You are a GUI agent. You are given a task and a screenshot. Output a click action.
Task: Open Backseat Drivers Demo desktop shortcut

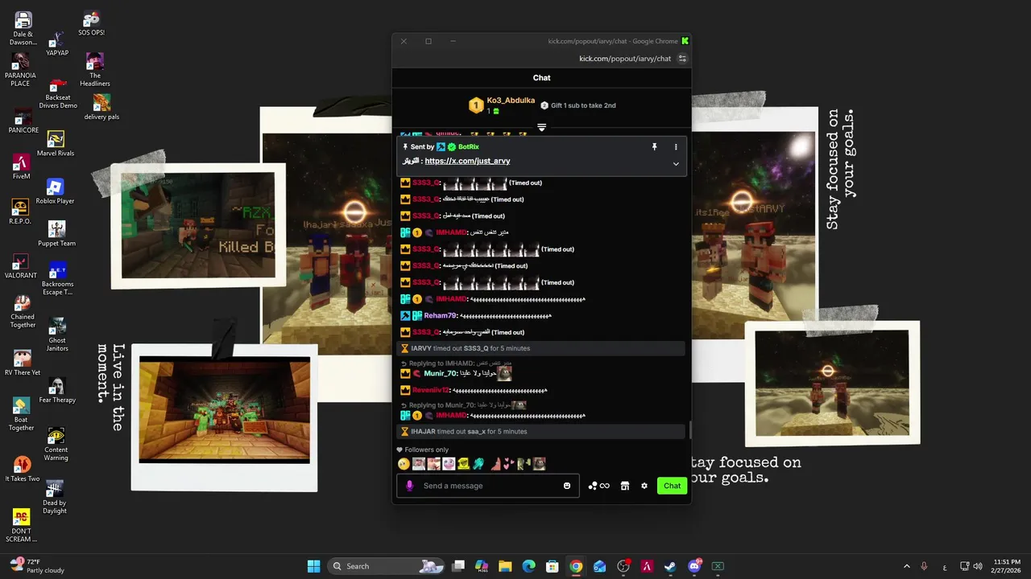pos(58,93)
